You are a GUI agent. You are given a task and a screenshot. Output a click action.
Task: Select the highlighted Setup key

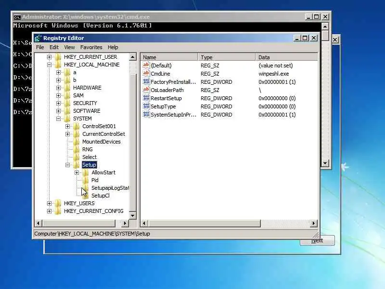coord(90,165)
